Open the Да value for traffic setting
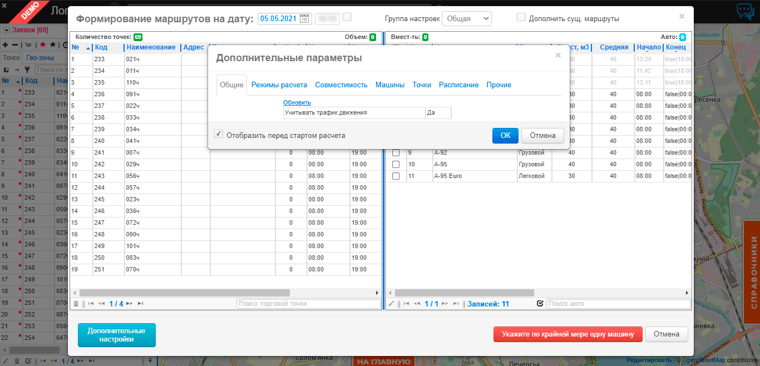The image size is (760, 366). [x=438, y=112]
